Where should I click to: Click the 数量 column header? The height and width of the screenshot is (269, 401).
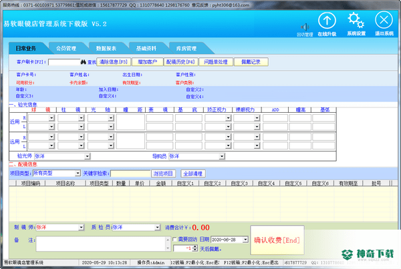(x=121, y=183)
